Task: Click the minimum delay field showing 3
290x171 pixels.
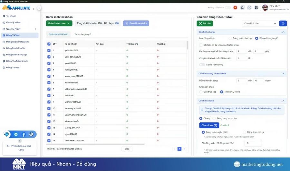Action: (242, 52)
